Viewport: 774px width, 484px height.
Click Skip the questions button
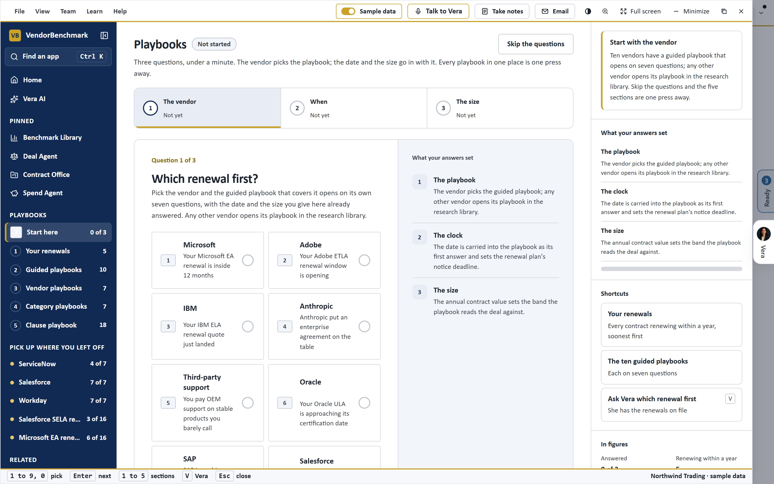[536, 44]
